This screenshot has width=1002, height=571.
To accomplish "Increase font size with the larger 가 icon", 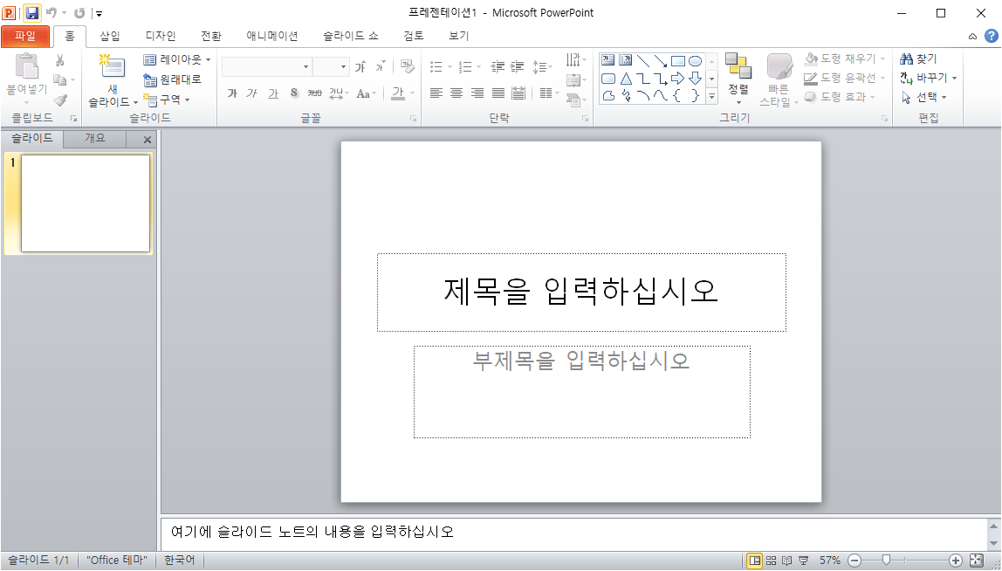I will click(x=360, y=66).
